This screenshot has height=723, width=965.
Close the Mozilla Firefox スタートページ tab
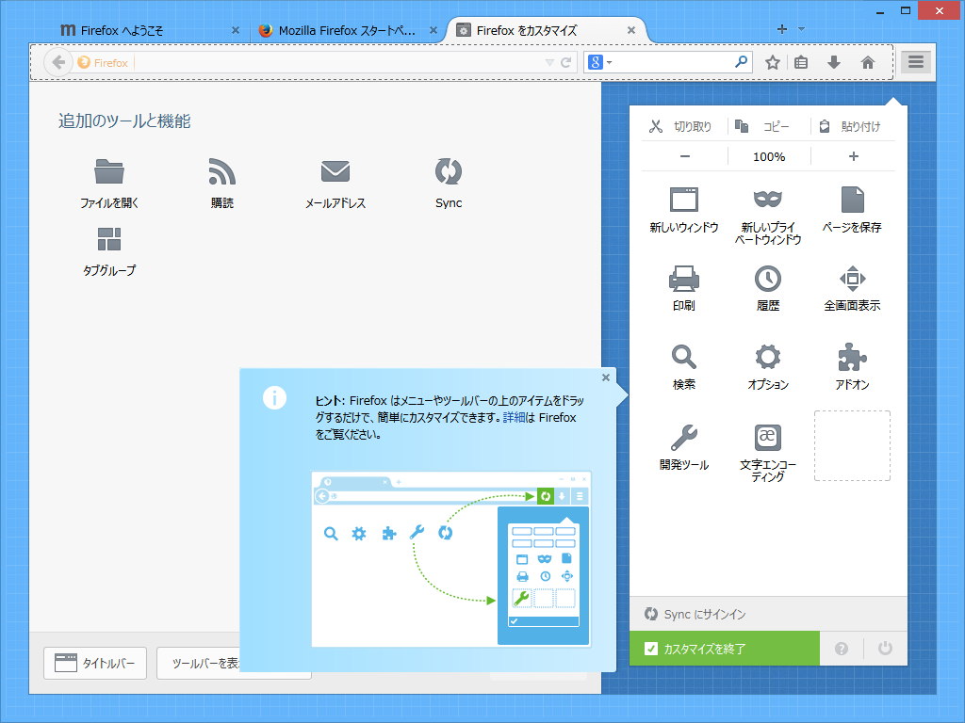coord(433,30)
